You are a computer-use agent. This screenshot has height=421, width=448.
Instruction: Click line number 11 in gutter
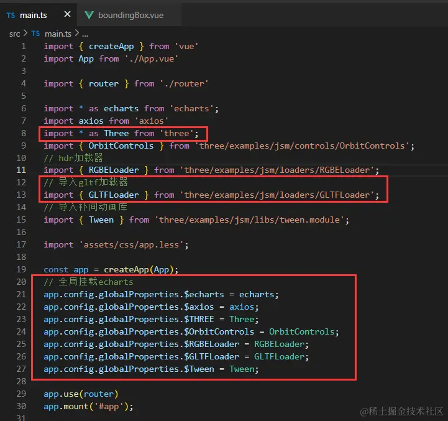point(21,170)
